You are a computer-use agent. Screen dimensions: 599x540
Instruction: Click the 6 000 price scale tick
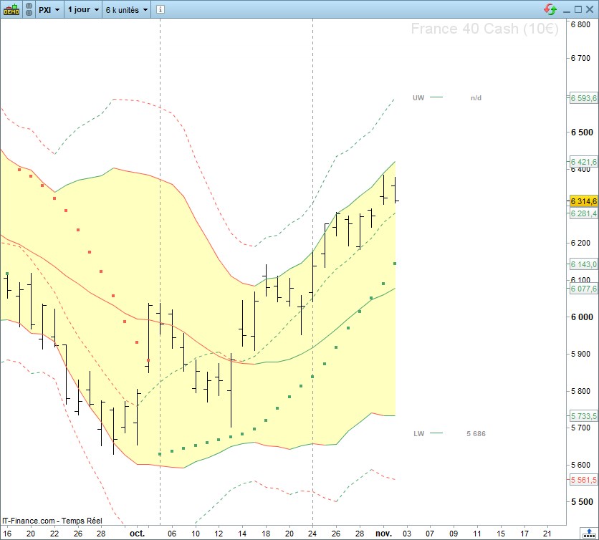[x=582, y=317]
